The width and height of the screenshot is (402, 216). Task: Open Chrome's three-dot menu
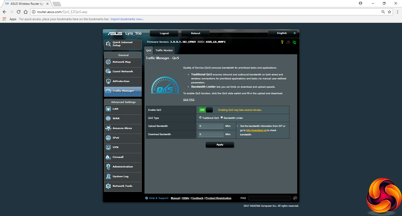pos(397,12)
